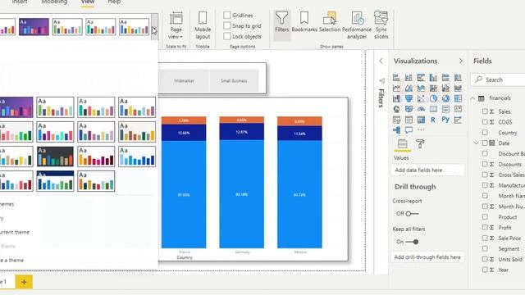Open the Performance analyzer pane
This screenshot has height=295, width=525.
[357, 25]
